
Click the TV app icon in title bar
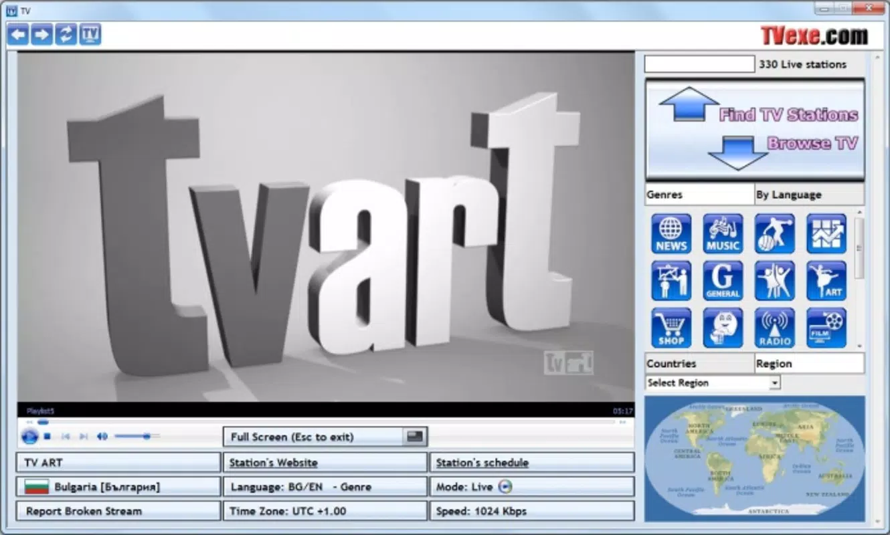[x=11, y=11]
